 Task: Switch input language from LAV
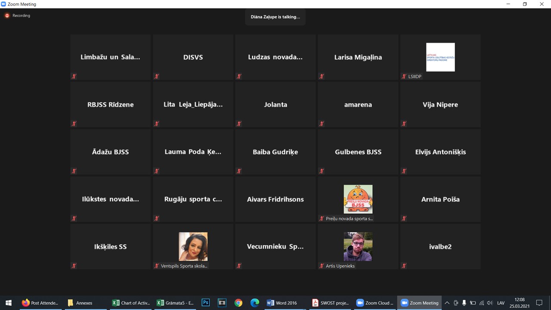(501, 303)
